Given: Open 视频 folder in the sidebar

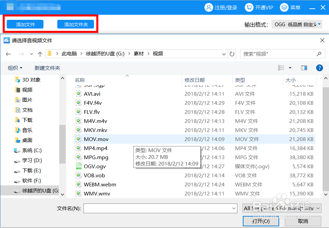Looking at the screenshot, I should [x=24, y=90].
